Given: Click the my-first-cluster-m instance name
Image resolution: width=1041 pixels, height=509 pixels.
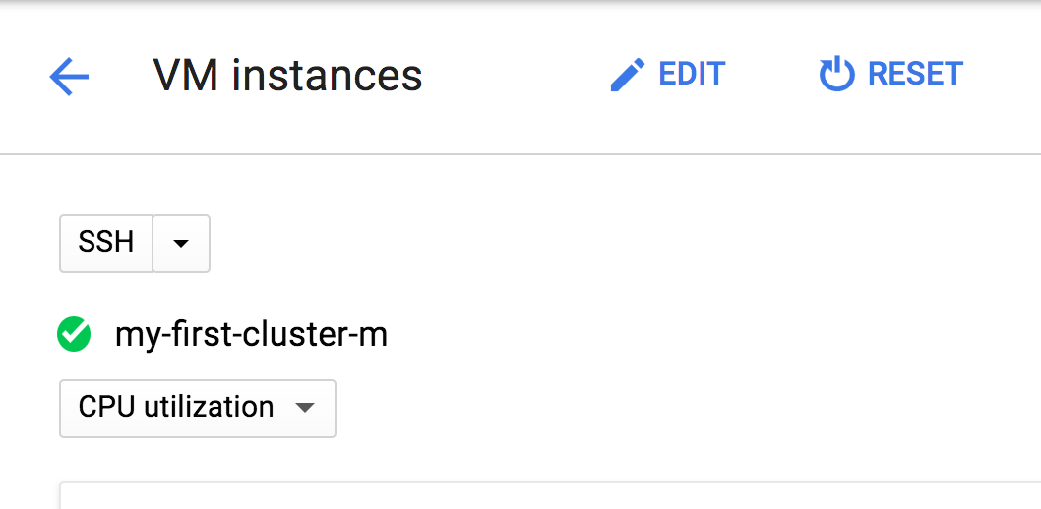Looking at the screenshot, I should 251,335.
